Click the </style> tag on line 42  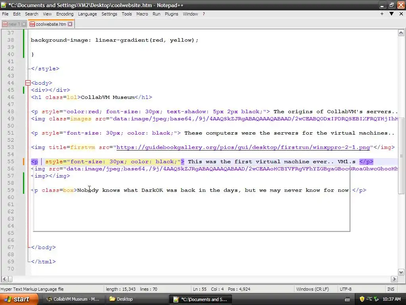[x=45, y=68]
